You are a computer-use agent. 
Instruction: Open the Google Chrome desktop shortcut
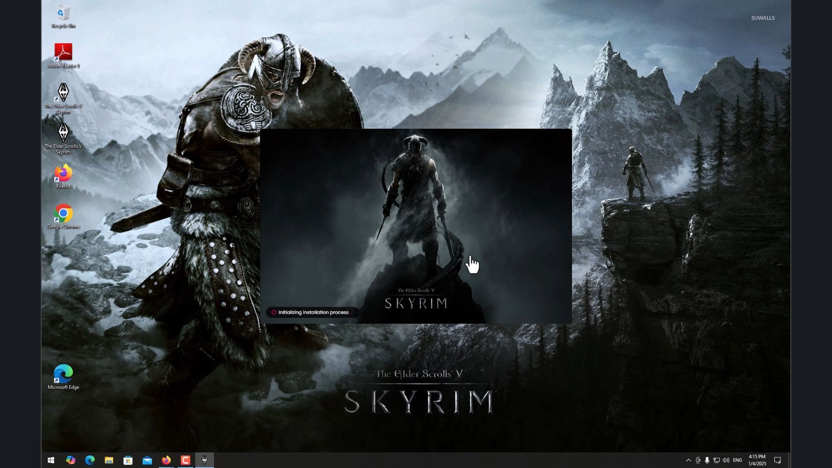click(x=63, y=217)
